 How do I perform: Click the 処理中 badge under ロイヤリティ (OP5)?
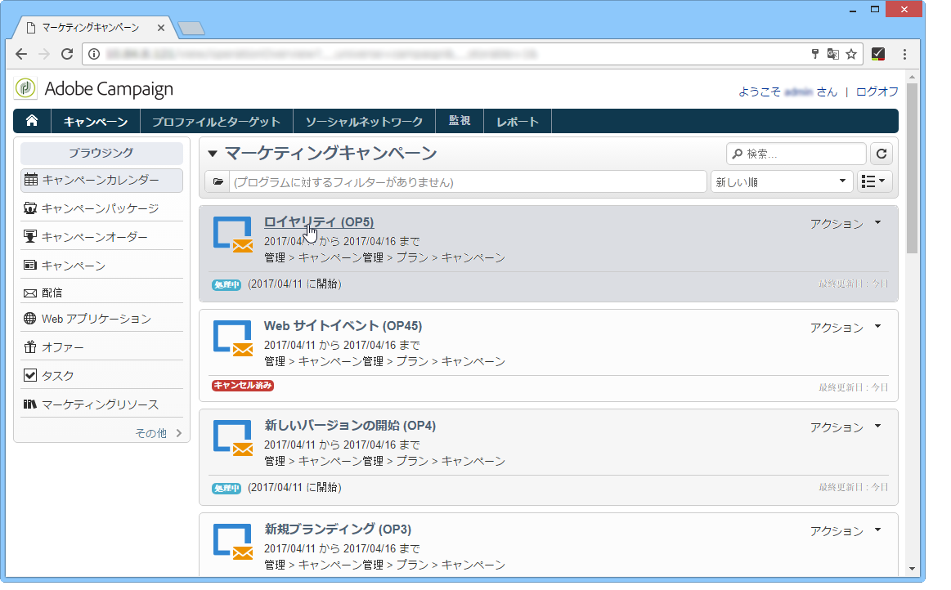point(227,284)
